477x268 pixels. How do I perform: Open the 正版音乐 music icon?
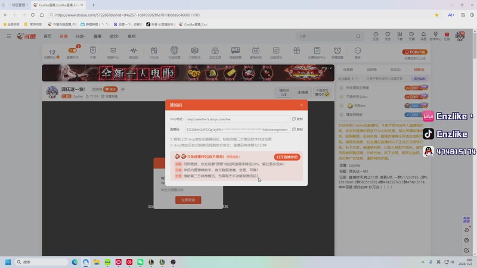276,52
